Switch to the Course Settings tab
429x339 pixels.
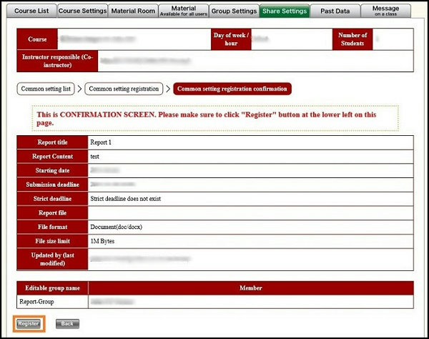[x=82, y=11]
